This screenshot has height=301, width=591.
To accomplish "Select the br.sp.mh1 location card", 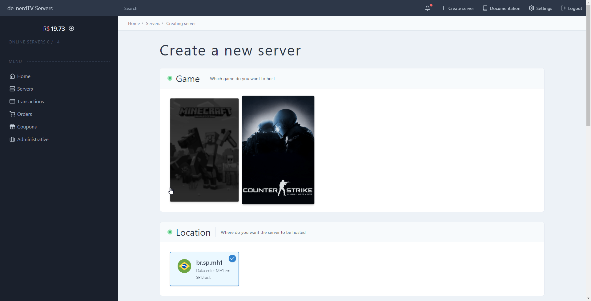I will point(204,269).
